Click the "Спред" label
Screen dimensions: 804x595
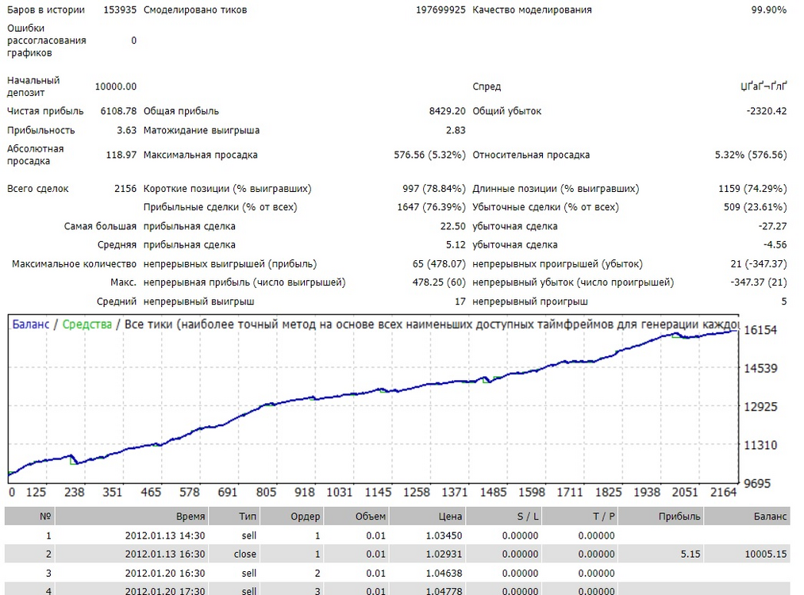[x=486, y=86]
